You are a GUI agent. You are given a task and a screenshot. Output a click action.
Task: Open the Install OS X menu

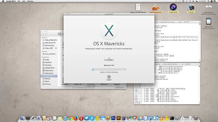(11, 1)
